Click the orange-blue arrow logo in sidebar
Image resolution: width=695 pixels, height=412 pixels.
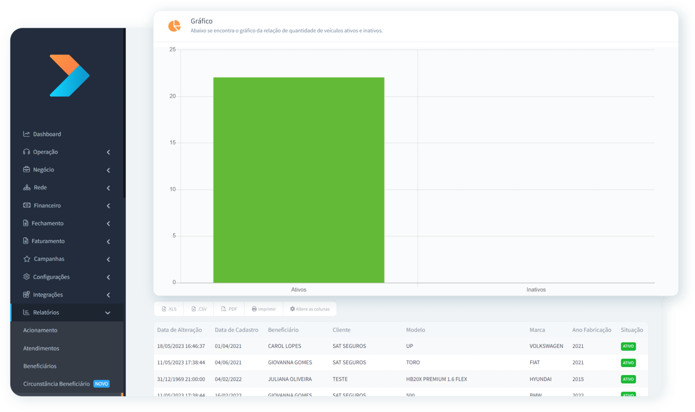(69, 75)
